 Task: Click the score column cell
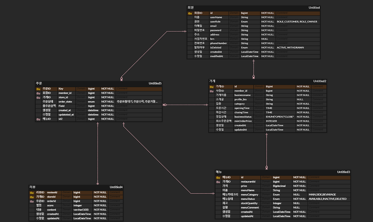53,205
